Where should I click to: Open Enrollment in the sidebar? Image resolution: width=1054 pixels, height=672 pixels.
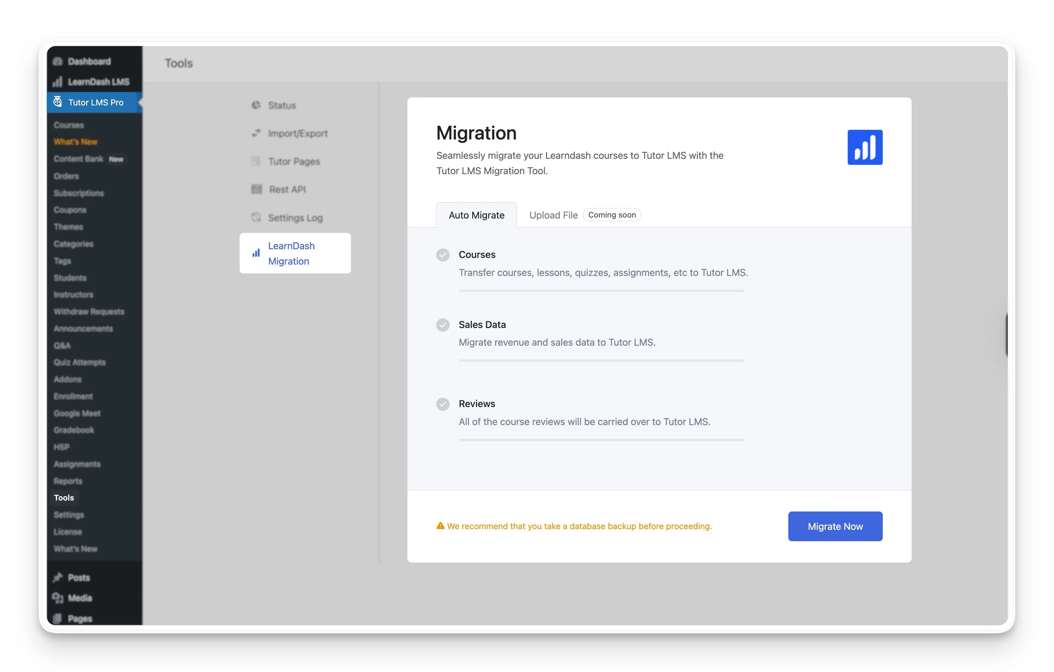click(73, 396)
